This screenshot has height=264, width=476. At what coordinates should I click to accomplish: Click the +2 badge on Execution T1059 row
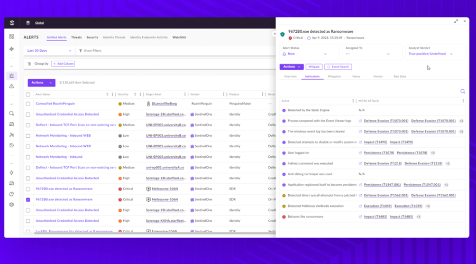428,206
